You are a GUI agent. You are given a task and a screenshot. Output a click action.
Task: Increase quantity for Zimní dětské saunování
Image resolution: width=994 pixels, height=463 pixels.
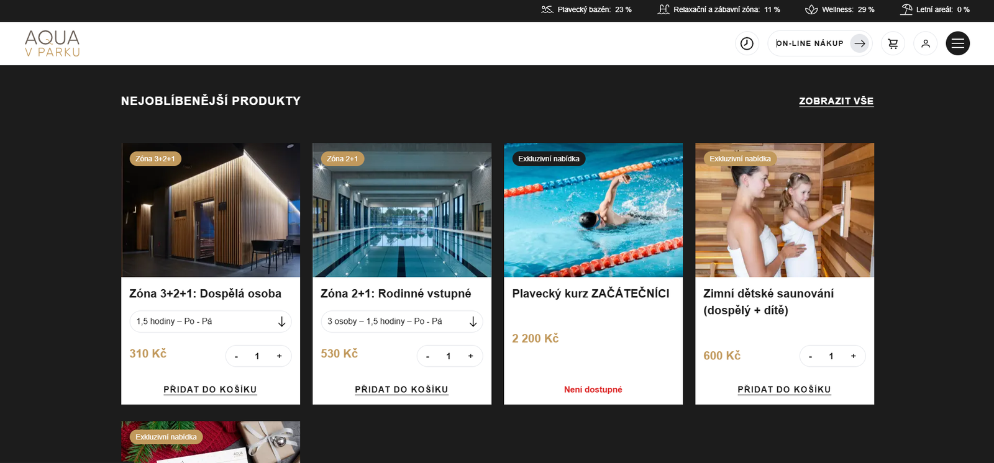pyautogui.click(x=854, y=356)
